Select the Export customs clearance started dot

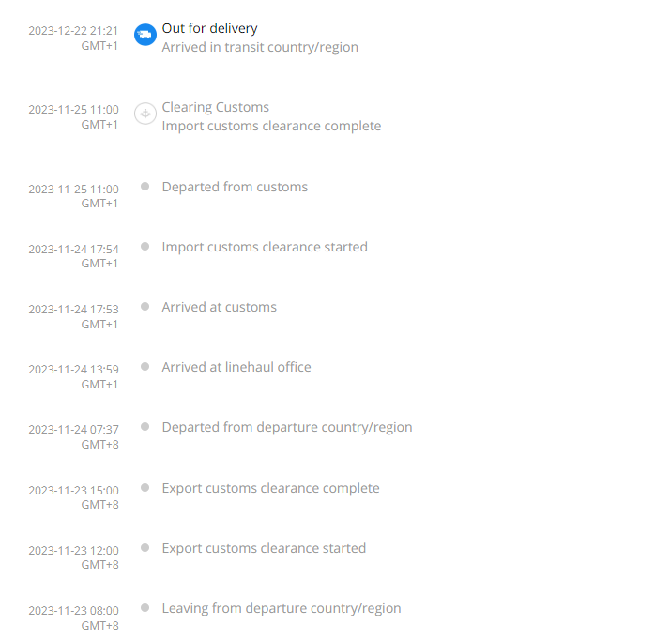[x=145, y=548]
